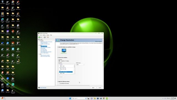This screenshot has height=100, width=177.
Task: Open the Edit menu
Action: click(41, 35)
